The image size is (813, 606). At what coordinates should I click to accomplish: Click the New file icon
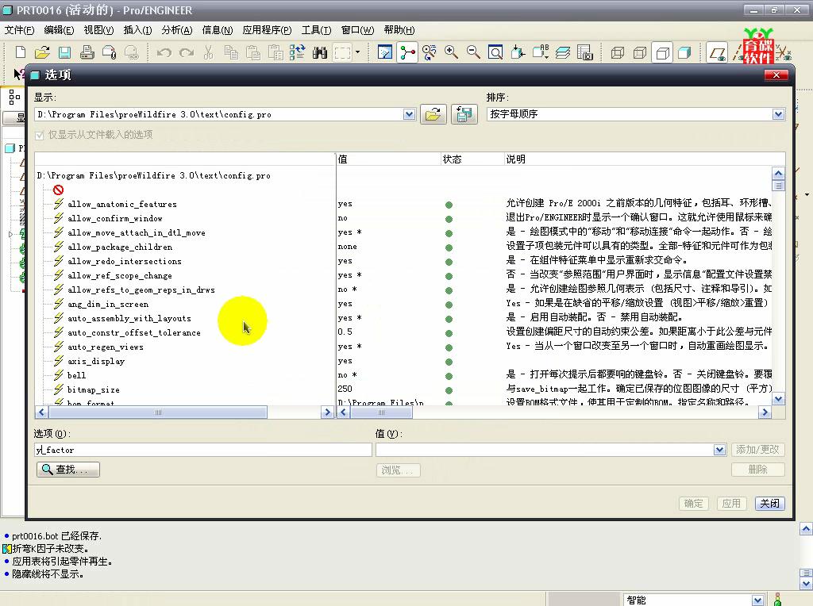(20, 52)
